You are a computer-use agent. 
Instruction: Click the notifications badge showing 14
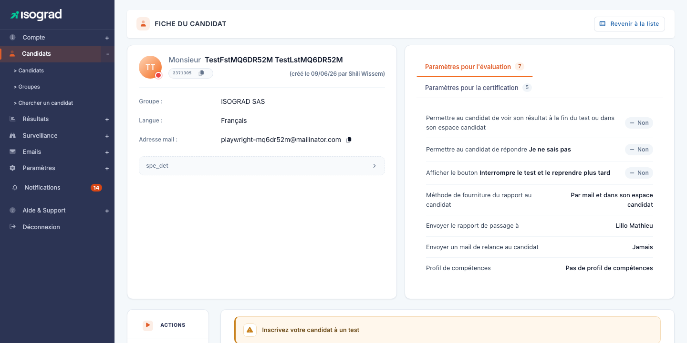pos(96,188)
